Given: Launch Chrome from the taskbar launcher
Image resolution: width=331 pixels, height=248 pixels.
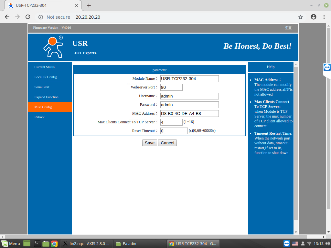Looking at the screenshot, I should pyautogui.click(x=54, y=244).
